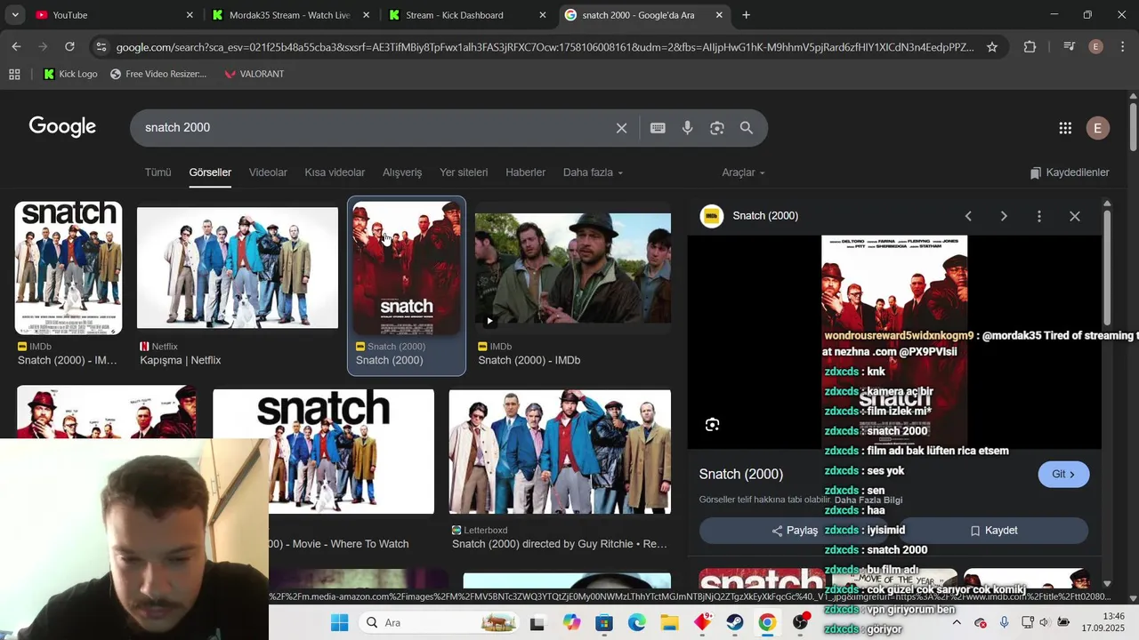Image resolution: width=1139 pixels, height=640 pixels.
Task: Open the Google apps grid
Action: tap(1065, 128)
